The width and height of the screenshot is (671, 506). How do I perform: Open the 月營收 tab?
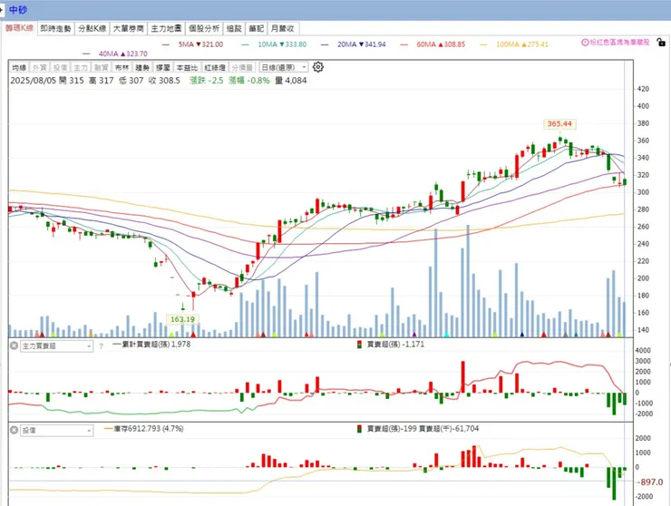coord(282,29)
